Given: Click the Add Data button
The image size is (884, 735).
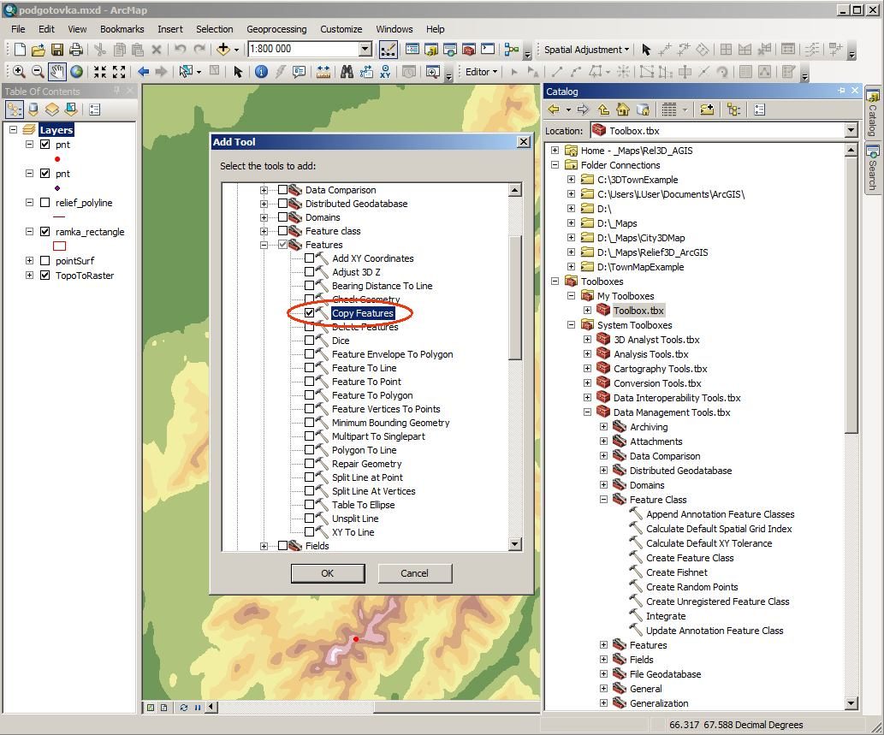Looking at the screenshot, I should [223, 50].
